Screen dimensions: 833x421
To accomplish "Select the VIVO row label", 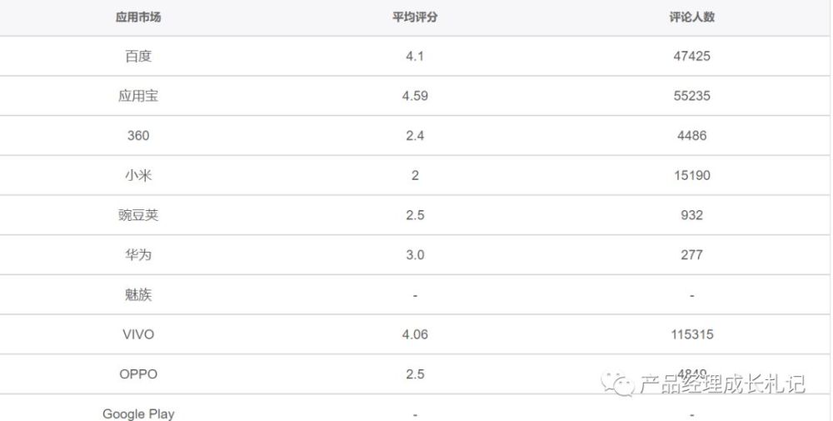I will tap(138, 334).
